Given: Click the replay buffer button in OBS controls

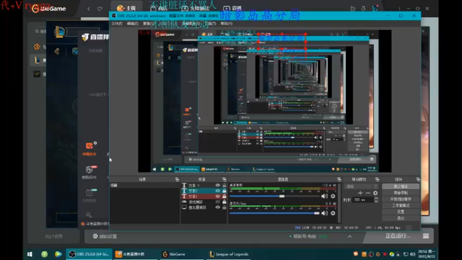Looking at the screenshot, I should tap(401, 199).
